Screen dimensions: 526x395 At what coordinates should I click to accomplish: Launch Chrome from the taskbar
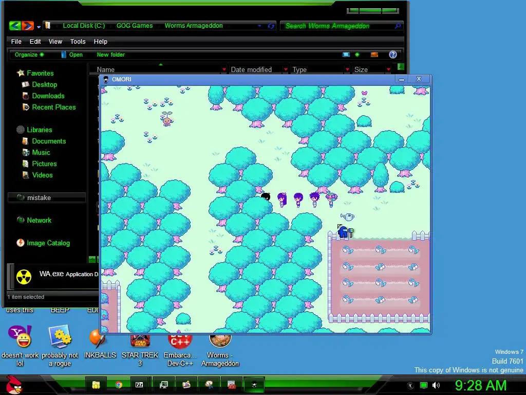(119, 385)
